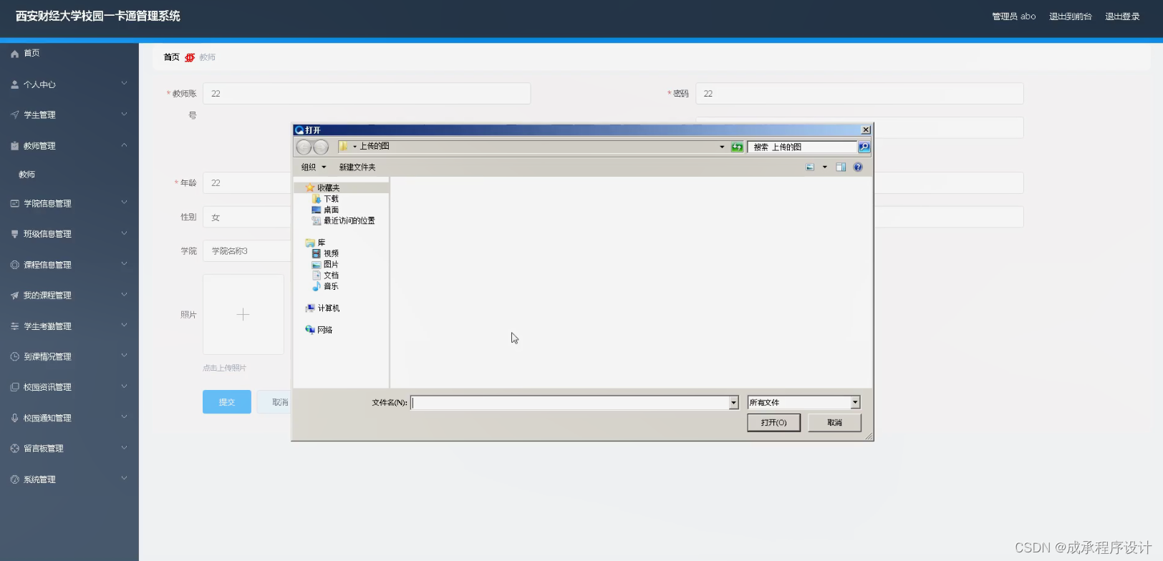Click the 教师账号 input field
This screenshot has height=561, width=1163.
367,94
